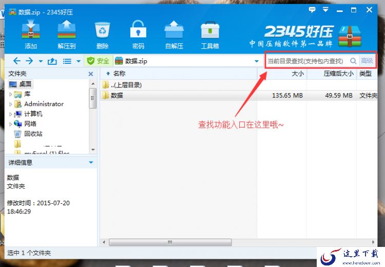Expand the 网络 tree node
This screenshot has height=267, width=385.
[11, 124]
